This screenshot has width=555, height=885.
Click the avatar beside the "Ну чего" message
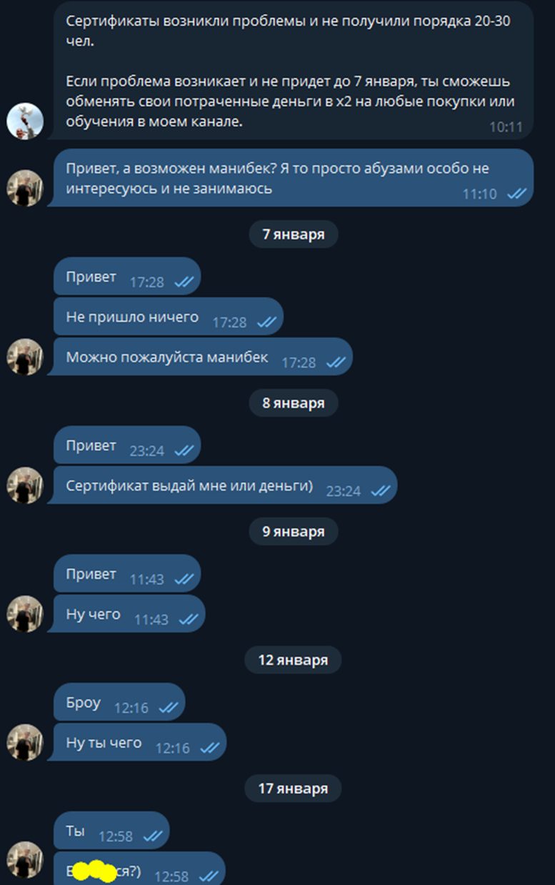(25, 613)
